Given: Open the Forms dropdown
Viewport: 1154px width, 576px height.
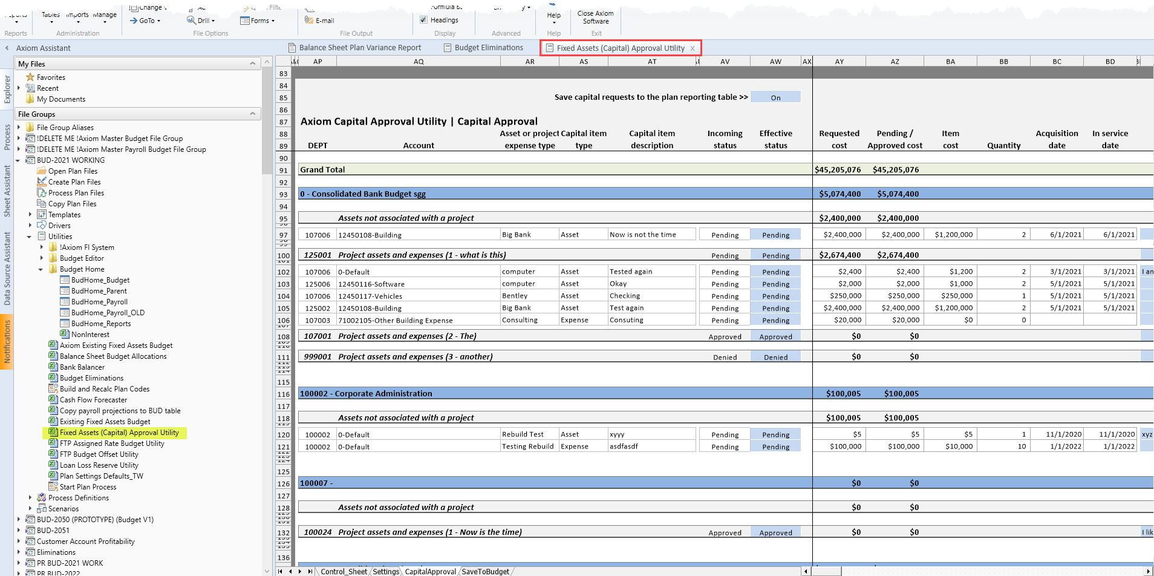Looking at the screenshot, I should click(x=258, y=21).
